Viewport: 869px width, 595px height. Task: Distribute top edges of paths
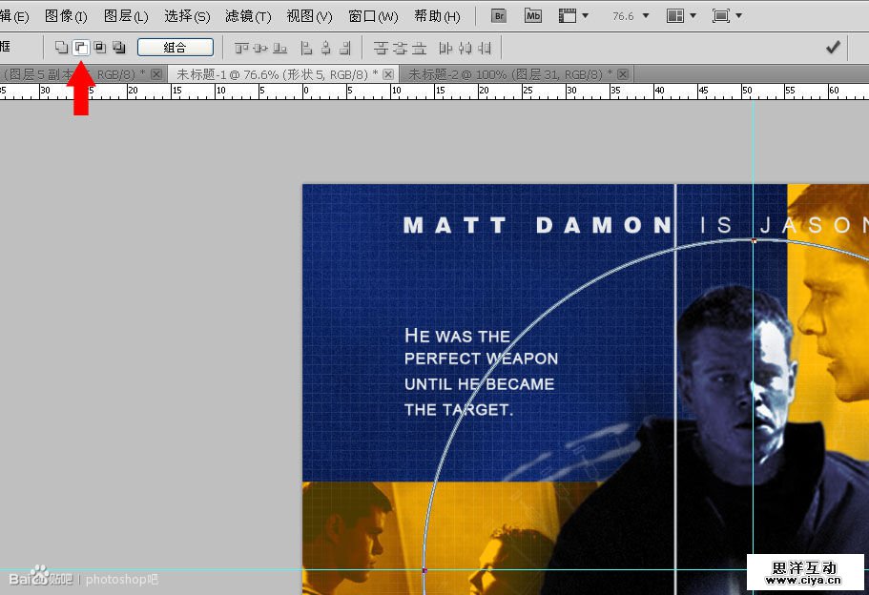click(381, 48)
